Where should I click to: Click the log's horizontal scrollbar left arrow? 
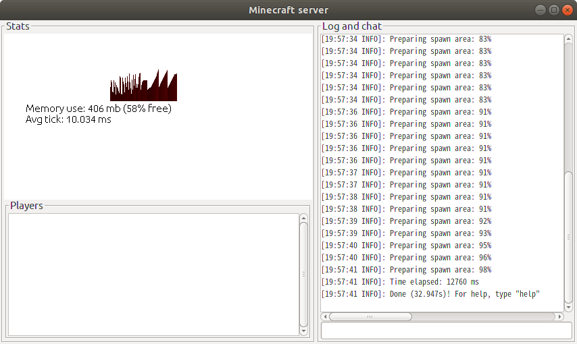click(325, 316)
